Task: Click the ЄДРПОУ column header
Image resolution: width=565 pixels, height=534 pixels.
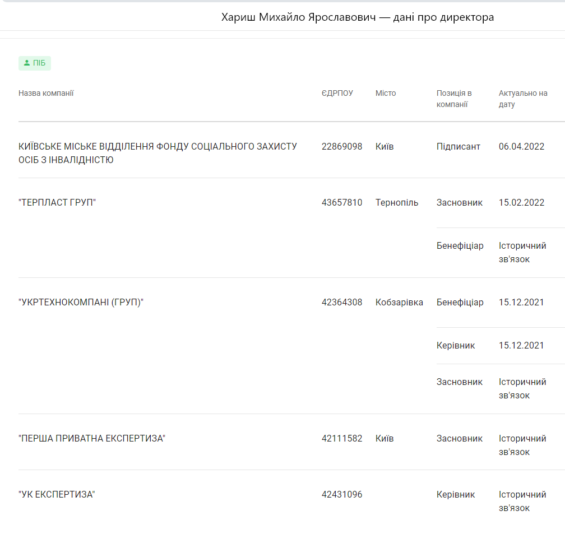Action: pyautogui.click(x=337, y=93)
